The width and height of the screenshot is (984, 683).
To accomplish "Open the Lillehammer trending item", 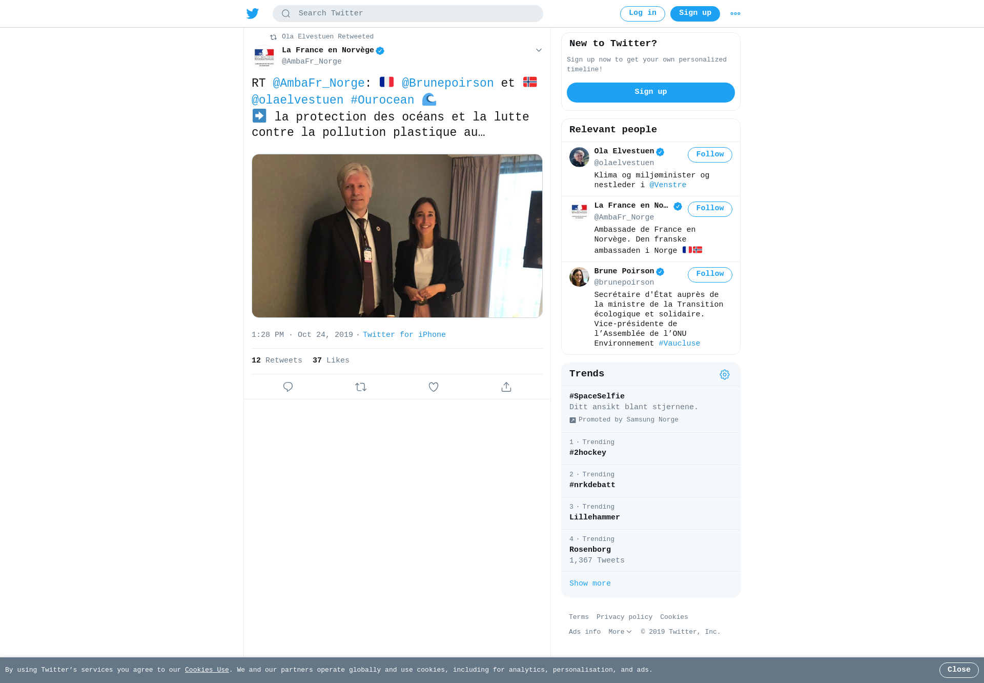I will 651,513.
